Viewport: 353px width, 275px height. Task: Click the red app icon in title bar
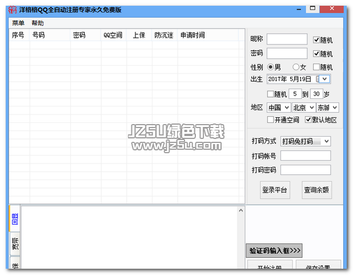point(13,10)
